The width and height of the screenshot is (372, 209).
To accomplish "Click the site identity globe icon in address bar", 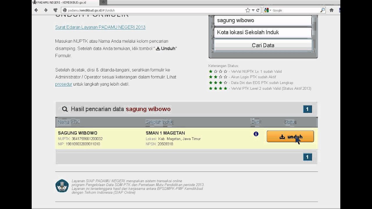I will tap(65, 10).
